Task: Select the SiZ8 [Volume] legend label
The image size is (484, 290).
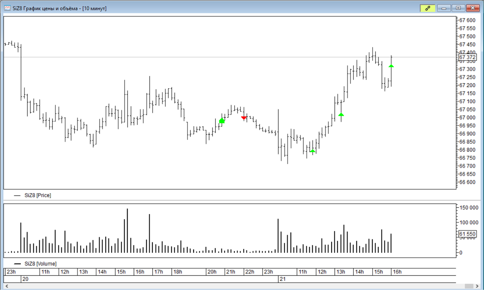Action: pyautogui.click(x=40, y=264)
